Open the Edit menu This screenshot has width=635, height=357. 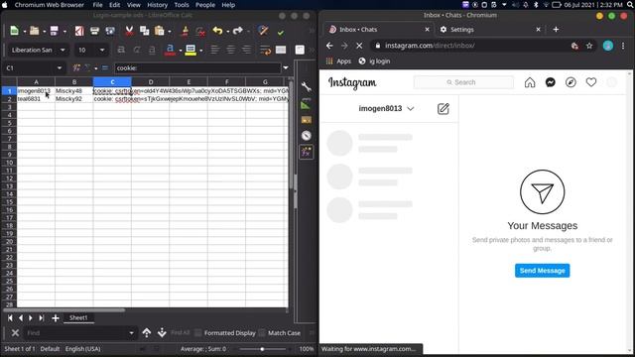(x=115, y=5)
